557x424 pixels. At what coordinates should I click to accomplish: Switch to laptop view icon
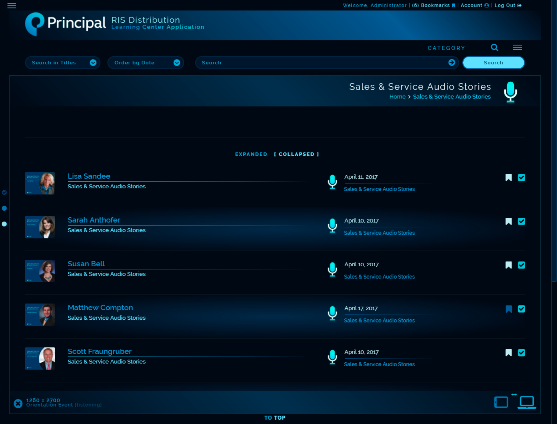coord(527,402)
